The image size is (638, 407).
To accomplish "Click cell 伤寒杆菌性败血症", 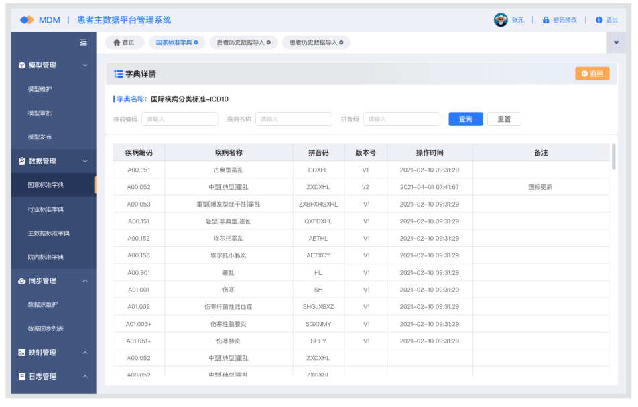I will click(229, 307).
